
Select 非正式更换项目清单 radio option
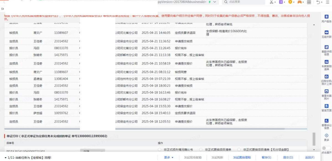tap(201, 150)
